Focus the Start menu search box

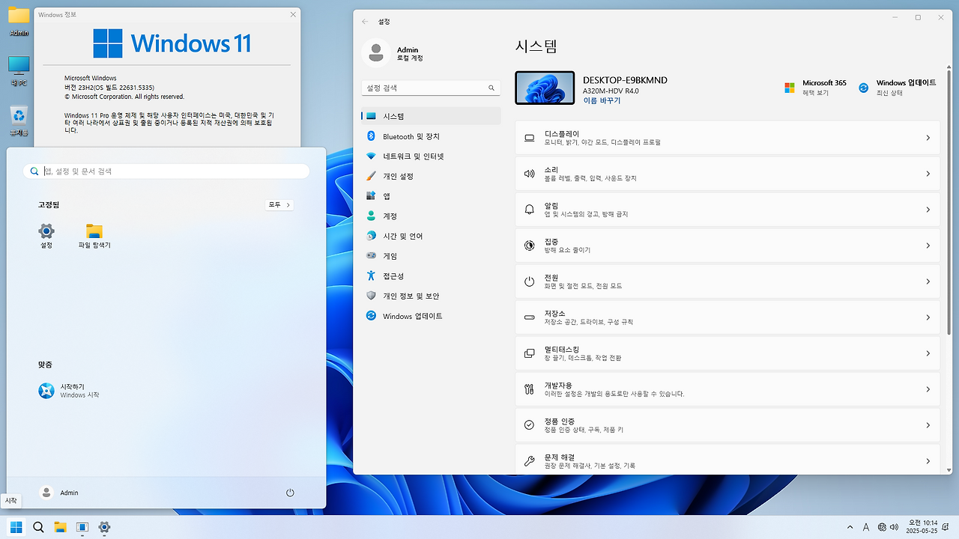[166, 171]
